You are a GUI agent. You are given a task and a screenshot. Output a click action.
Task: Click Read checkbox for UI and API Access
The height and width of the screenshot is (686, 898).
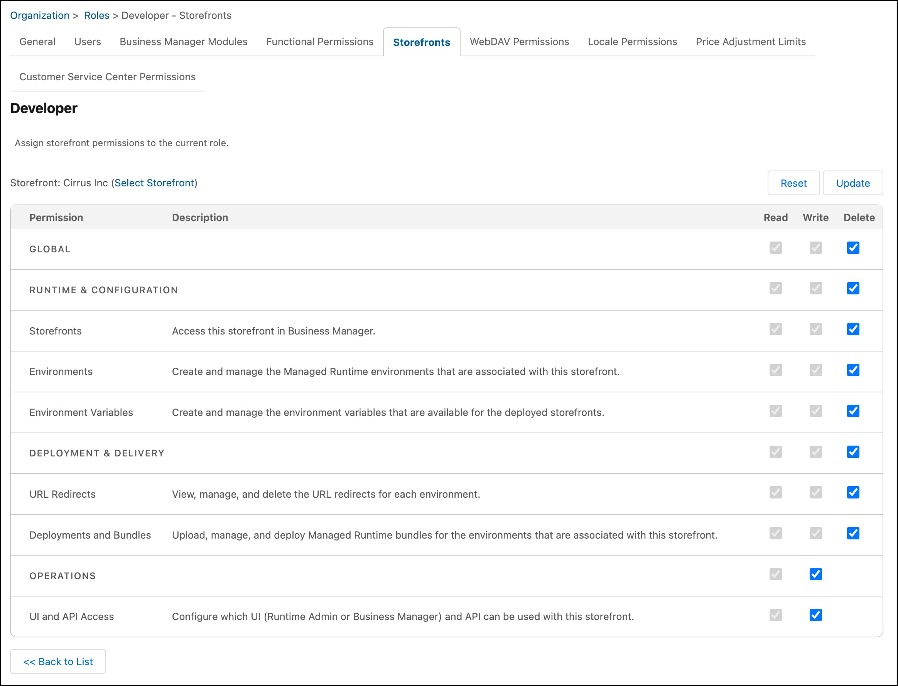(776, 615)
